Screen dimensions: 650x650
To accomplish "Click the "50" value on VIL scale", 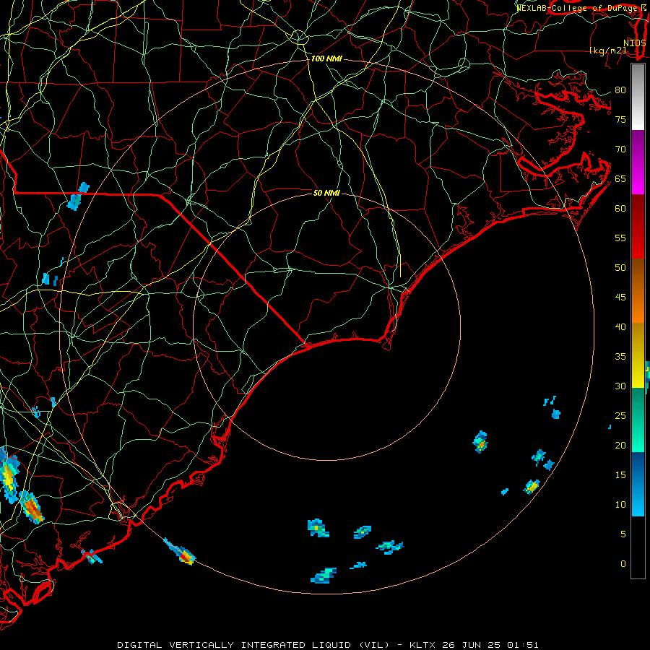I will 620,268.
